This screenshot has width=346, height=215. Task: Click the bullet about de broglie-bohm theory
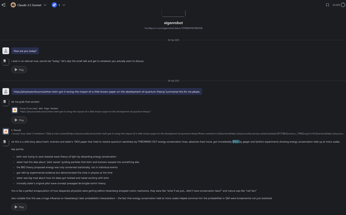coord(61,183)
